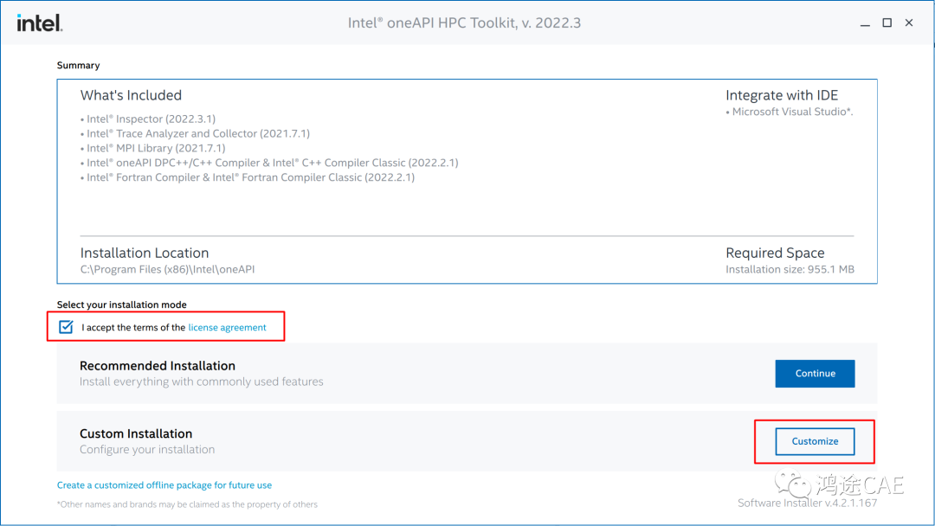Click the Recommended Installation heading
935x526 pixels.
pyautogui.click(x=158, y=366)
